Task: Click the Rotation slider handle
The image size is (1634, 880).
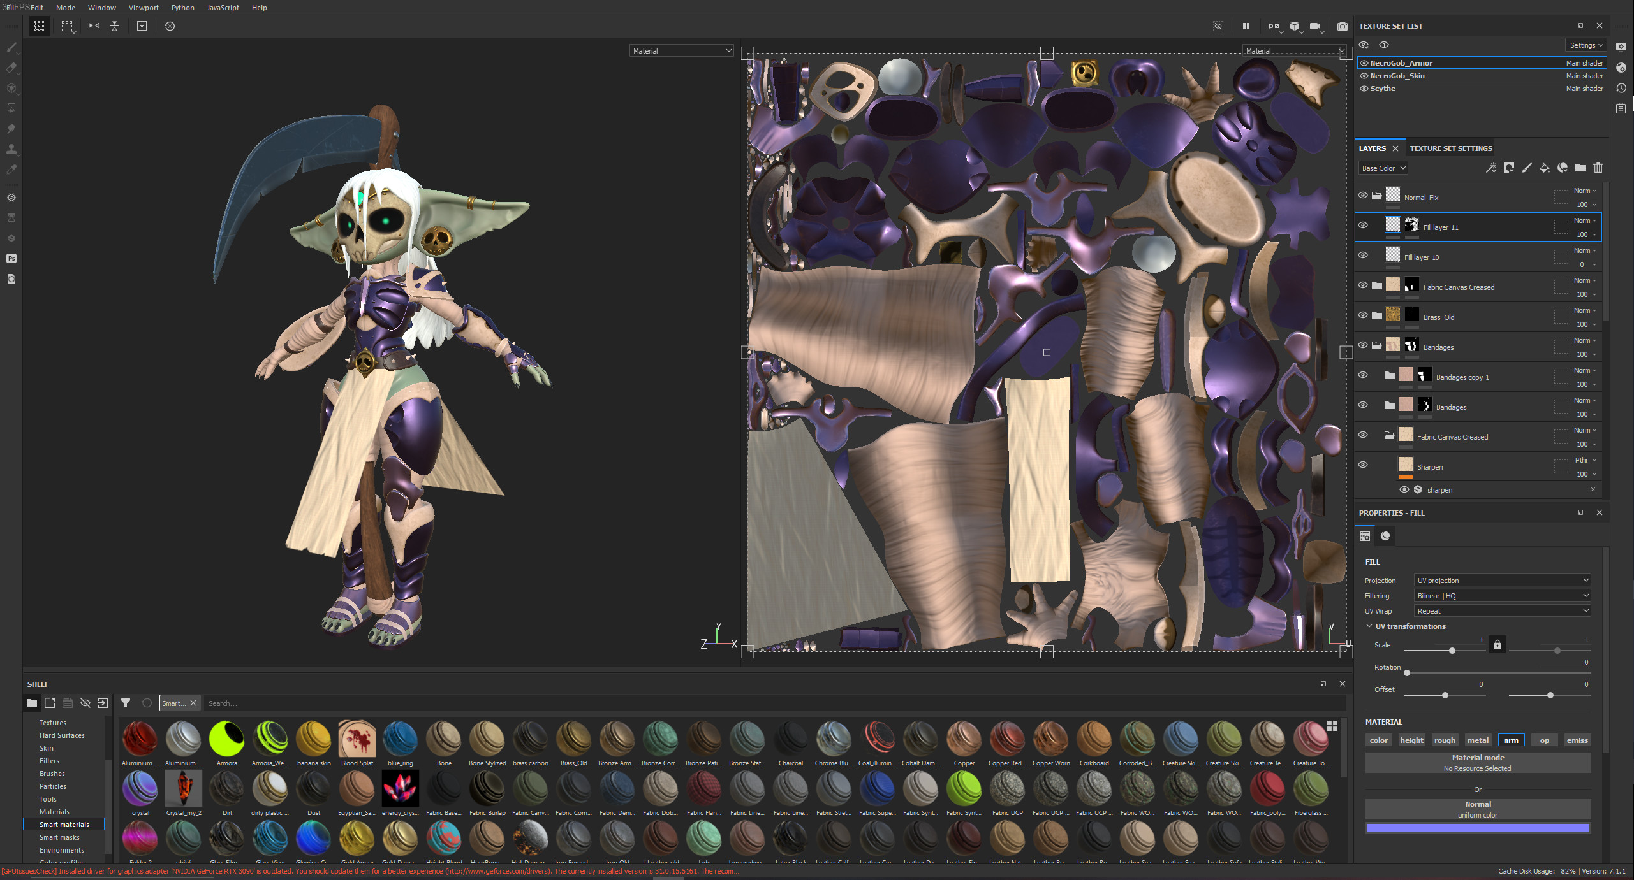Action: pos(1407,673)
